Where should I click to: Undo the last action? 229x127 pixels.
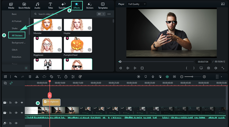(x=16, y=77)
